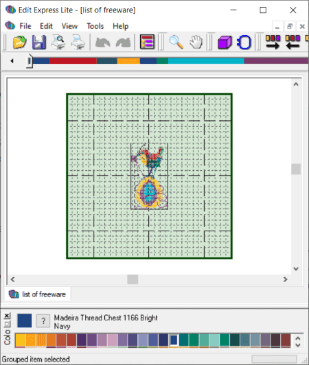Image resolution: width=309 pixels, height=365 pixels.
Task: Click the grayed-out Undo toolbar icon
Action: click(x=103, y=43)
